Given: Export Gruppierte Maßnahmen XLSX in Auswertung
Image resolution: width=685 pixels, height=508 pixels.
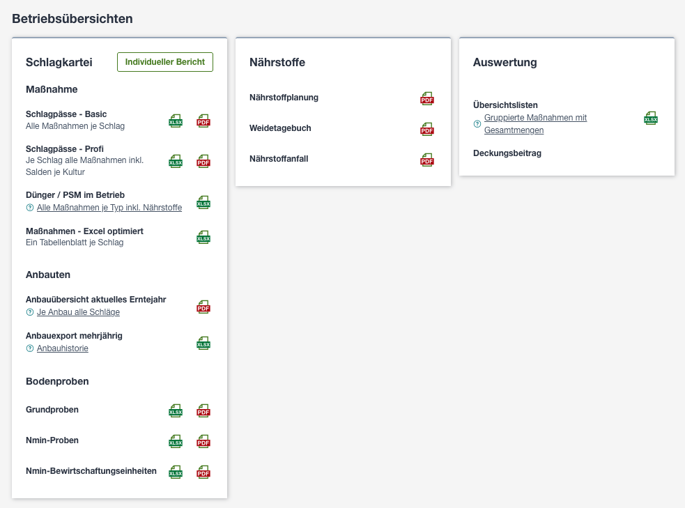Looking at the screenshot, I should 650,118.
